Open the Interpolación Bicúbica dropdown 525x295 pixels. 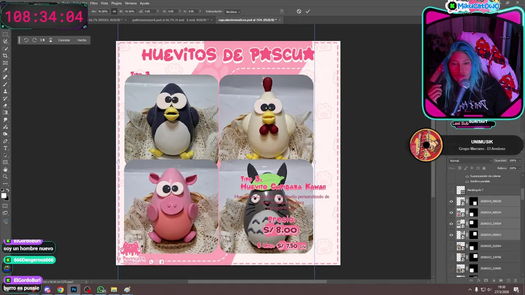pos(233,11)
